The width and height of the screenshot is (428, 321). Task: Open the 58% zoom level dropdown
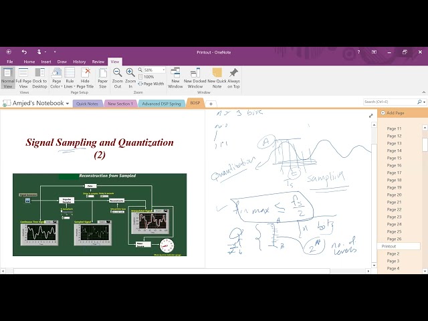click(163, 70)
